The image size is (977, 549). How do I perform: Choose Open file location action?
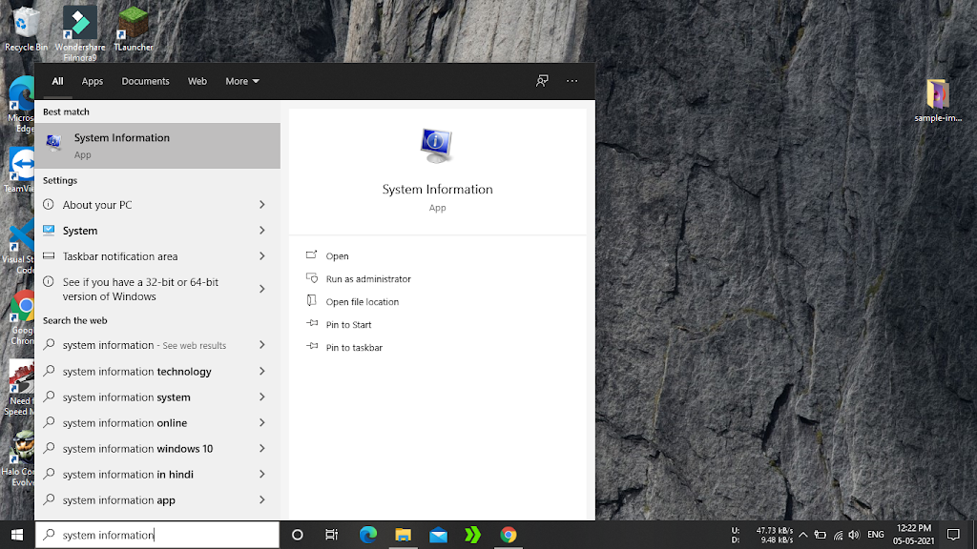(x=362, y=302)
